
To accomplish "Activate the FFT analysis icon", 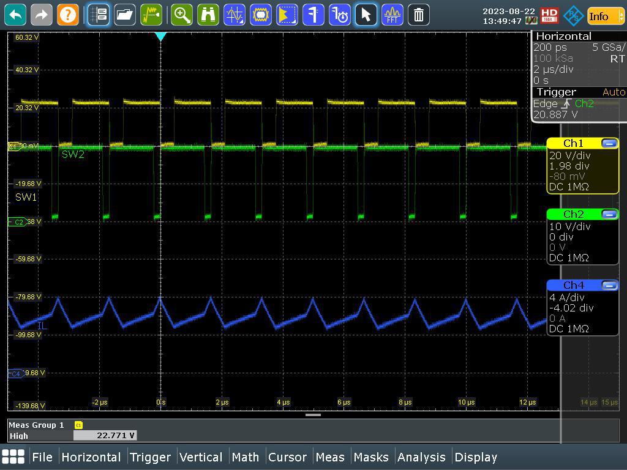I will point(392,15).
